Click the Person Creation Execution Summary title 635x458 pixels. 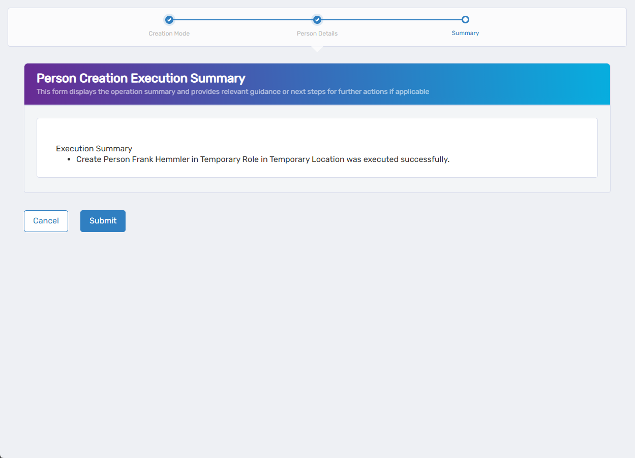coord(141,78)
